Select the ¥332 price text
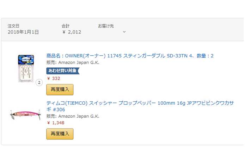This screenshot has width=245, height=162. pos(54,79)
